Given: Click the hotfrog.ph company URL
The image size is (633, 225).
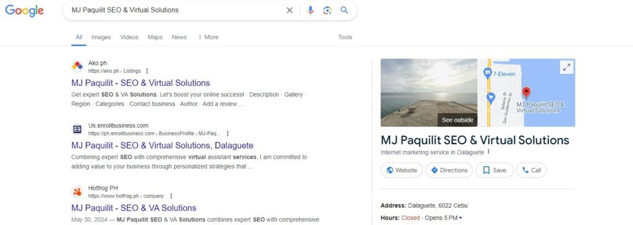Looking at the screenshot, I should click(126, 196).
